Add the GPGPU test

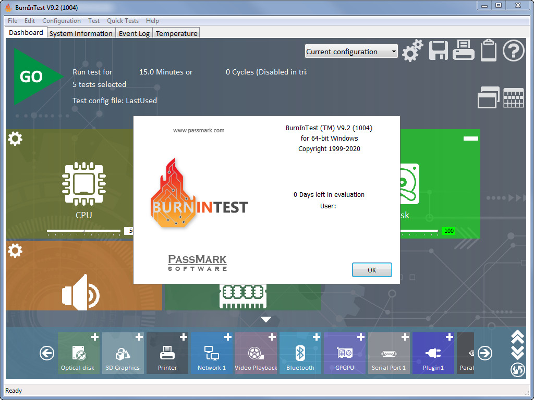(361, 337)
